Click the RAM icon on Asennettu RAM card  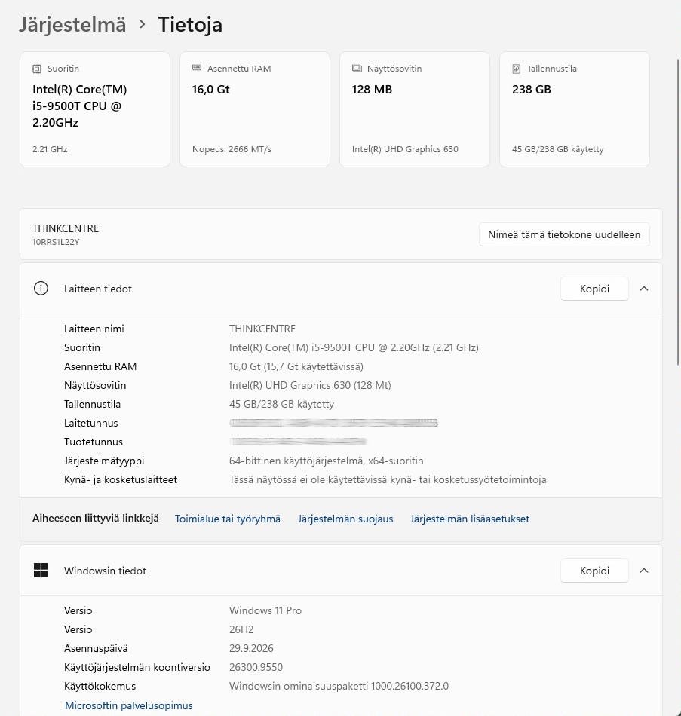click(197, 68)
